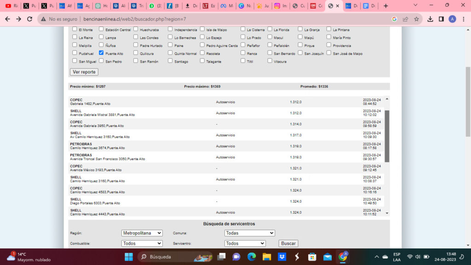Go forward in browser history
This screenshot has width=471, height=265.
(18, 19)
